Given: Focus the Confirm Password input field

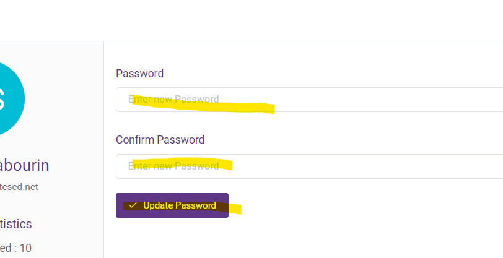Looking at the screenshot, I should (309, 166).
